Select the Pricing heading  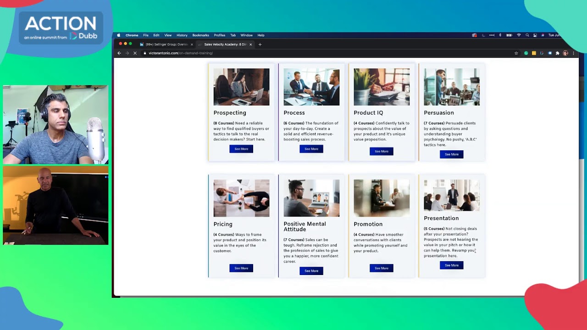(223, 224)
